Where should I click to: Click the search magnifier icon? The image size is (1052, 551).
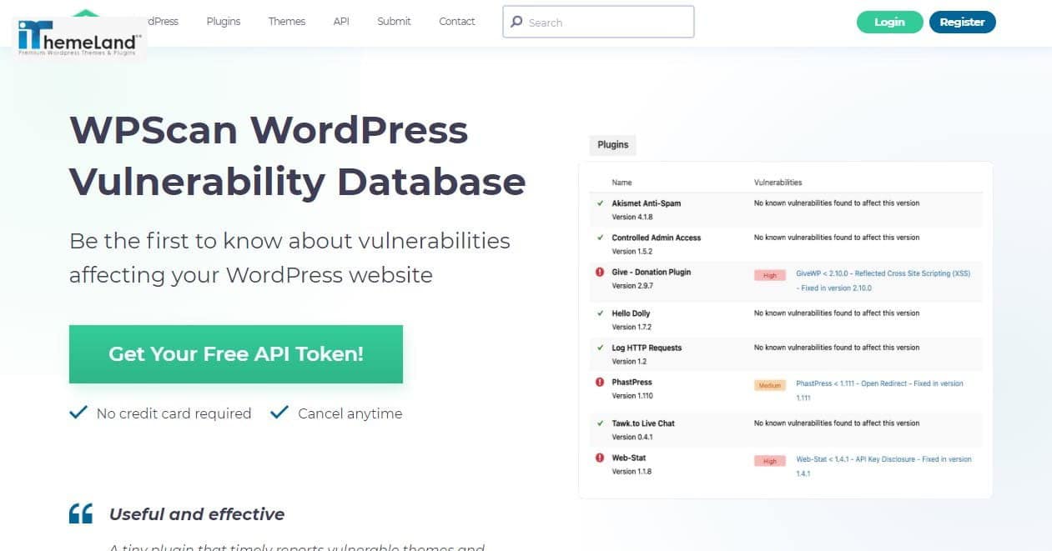[x=517, y=23]
